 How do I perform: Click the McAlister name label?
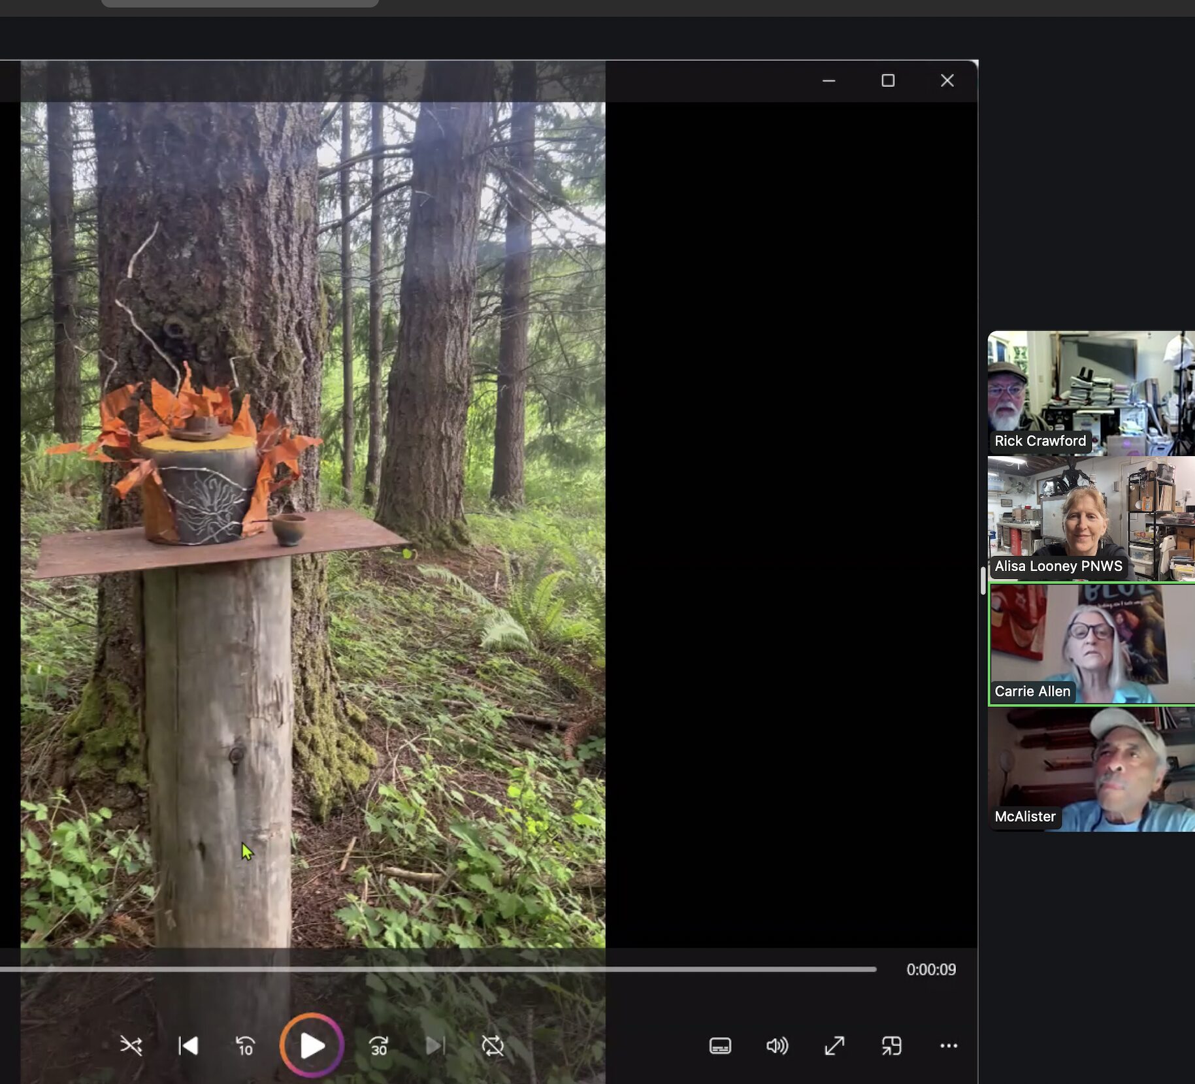pos(1024,816)
